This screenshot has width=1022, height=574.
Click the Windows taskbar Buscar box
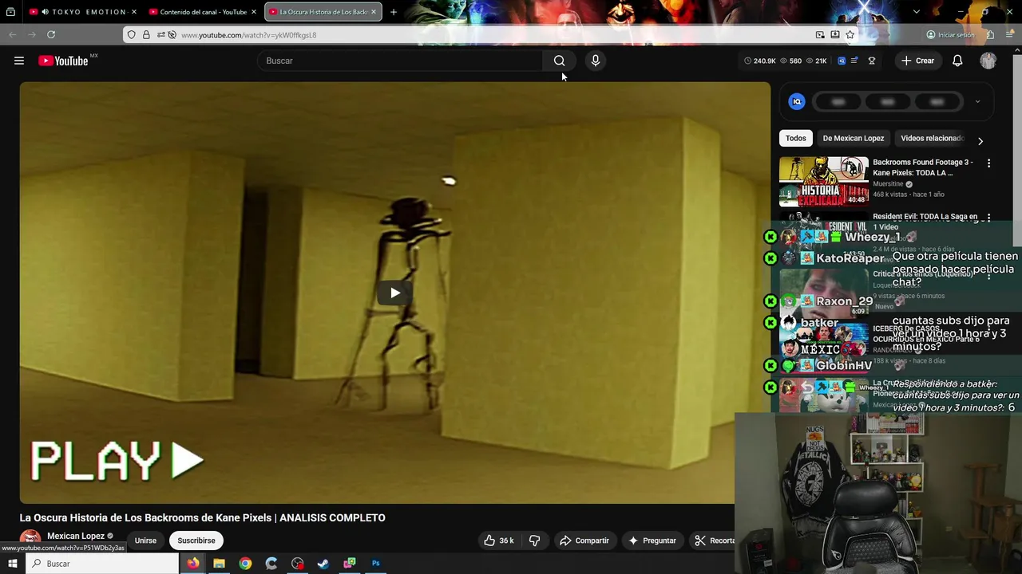point(104,564)
